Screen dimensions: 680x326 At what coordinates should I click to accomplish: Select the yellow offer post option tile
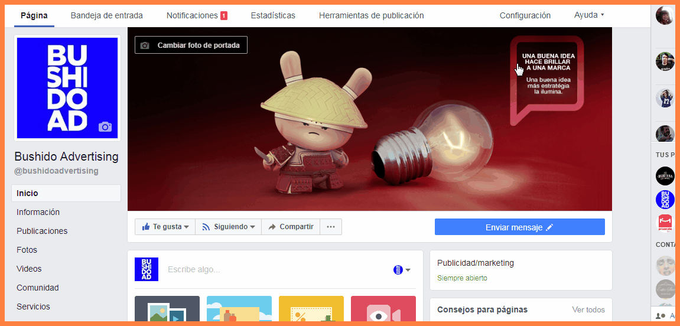click(x=311, y=309)
